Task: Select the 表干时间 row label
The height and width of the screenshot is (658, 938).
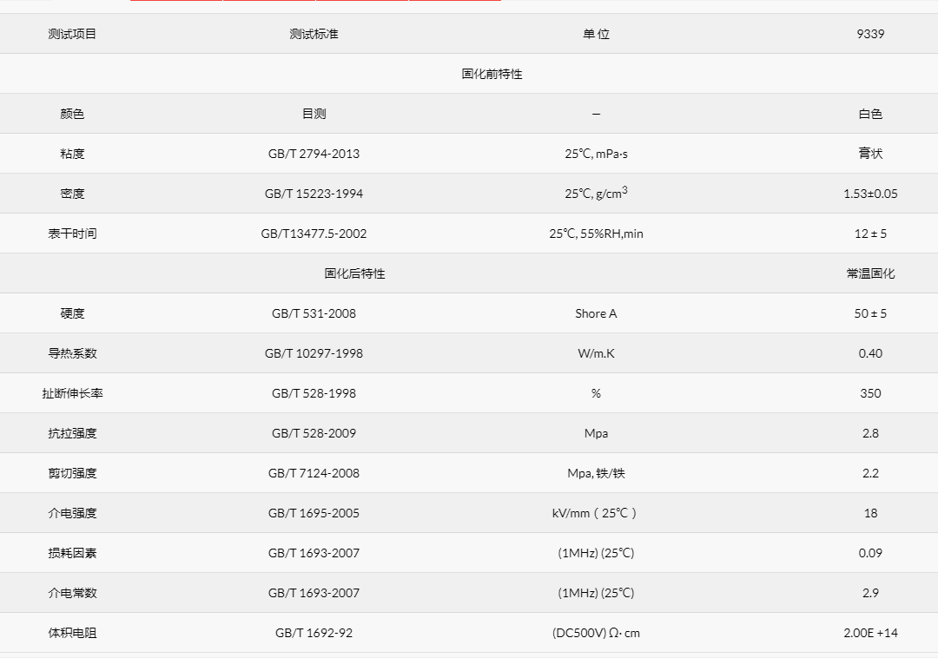Action: click(72, 234)
